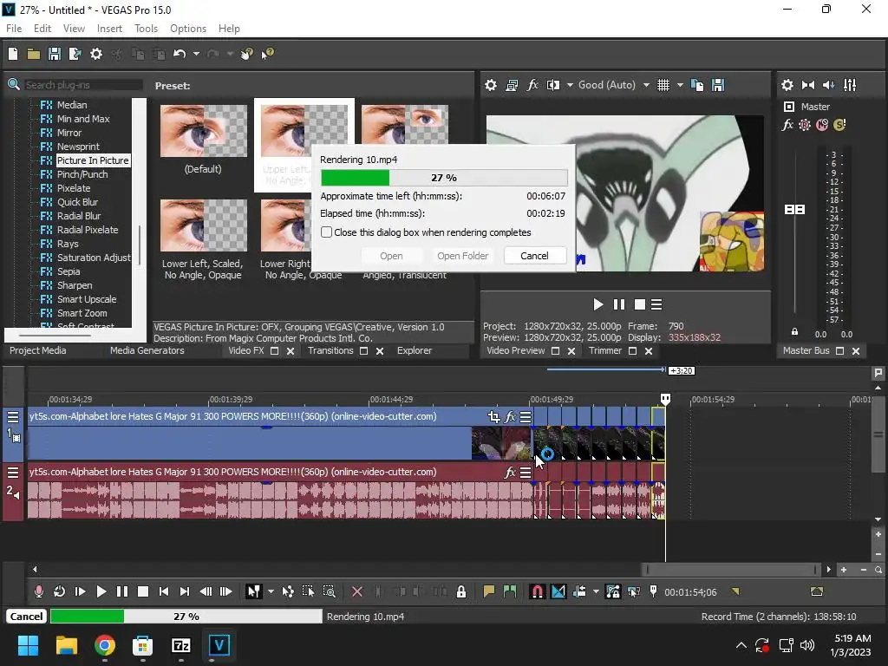Open the Insert menu
The image size is (888, 666).
tap(109, 29)
